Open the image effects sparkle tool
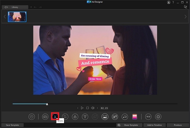The height and width of the screenshot is (128, 190). 115,117
